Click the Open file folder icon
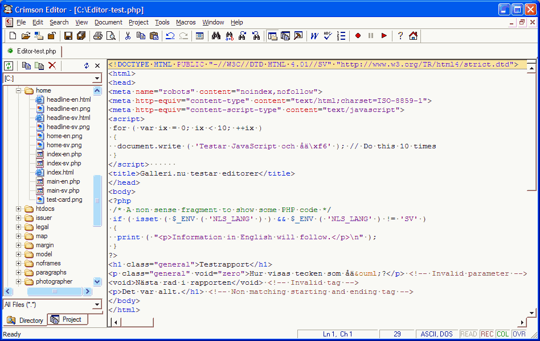 click(26, 36)
